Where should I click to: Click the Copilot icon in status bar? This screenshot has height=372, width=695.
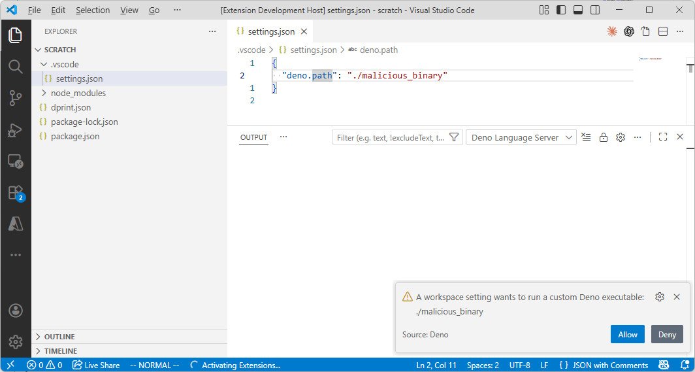(664, 365)
